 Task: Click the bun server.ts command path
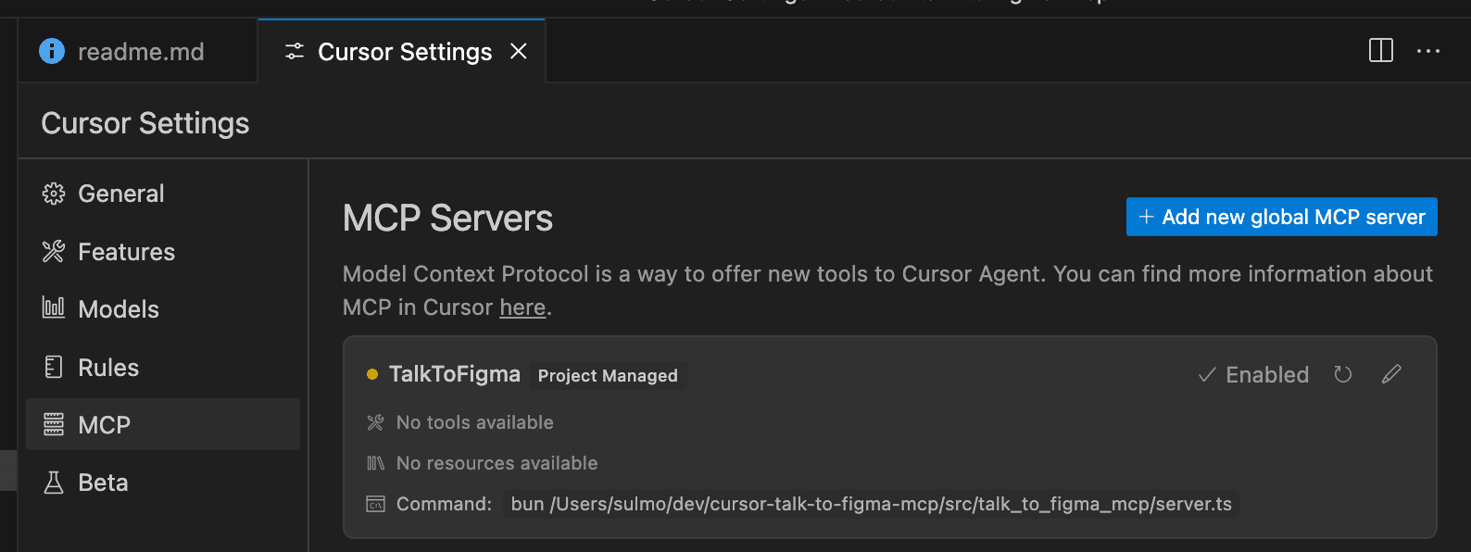(871, 504)
